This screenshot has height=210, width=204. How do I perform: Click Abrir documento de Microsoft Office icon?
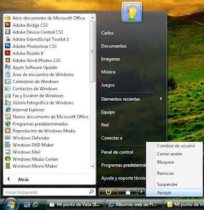pyautogui.click(x=8, y=18)
